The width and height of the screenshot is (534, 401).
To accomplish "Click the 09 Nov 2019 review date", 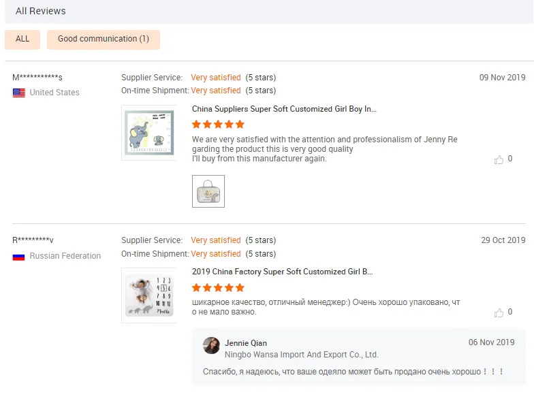I will [x=503, y=78].
